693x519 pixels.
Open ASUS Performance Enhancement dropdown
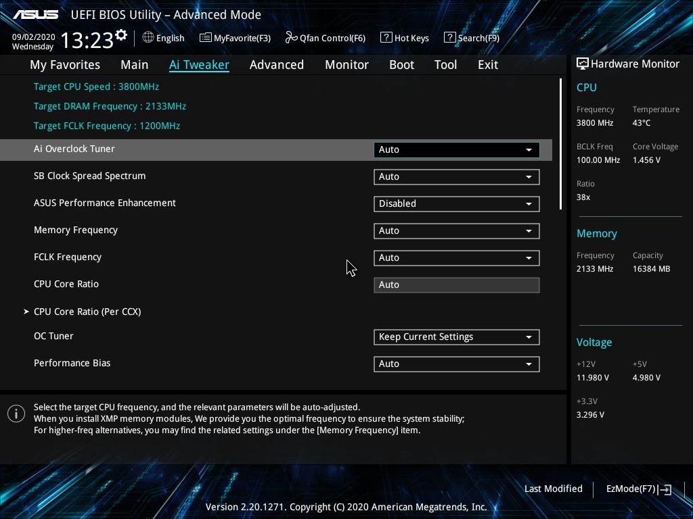[457, 203]
